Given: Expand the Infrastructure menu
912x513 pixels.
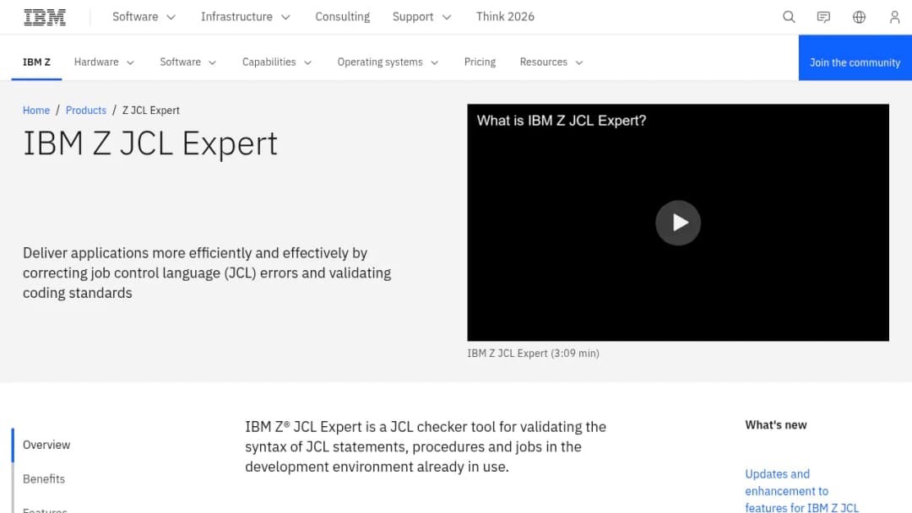Looking at the screenshot, I should [246, 17].
